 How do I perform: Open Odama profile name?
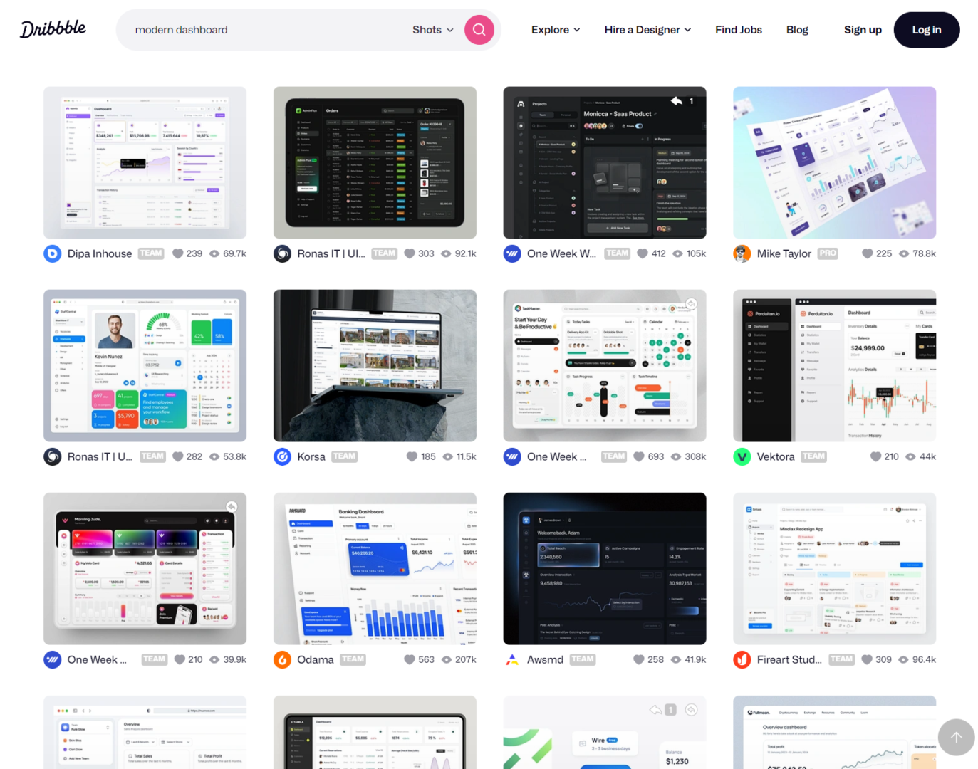point(316,659)
